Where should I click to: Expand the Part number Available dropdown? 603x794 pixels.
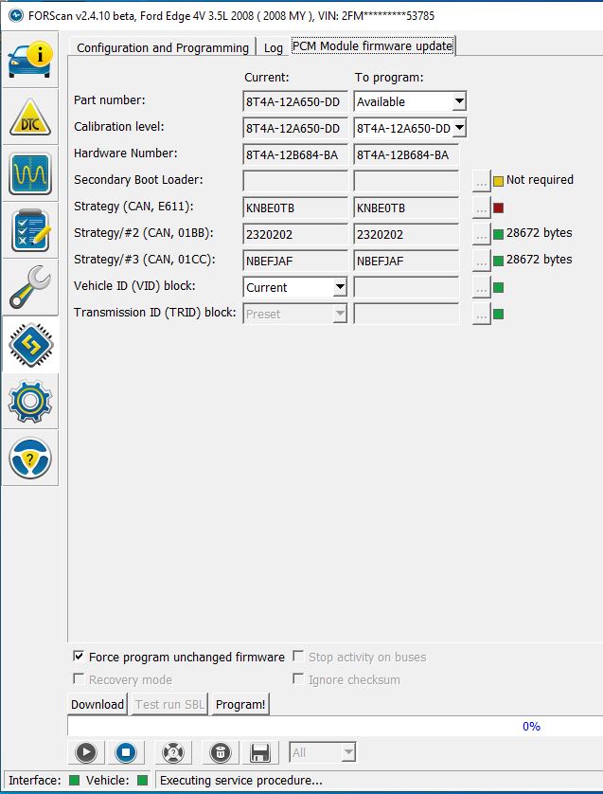coord(458,101)
